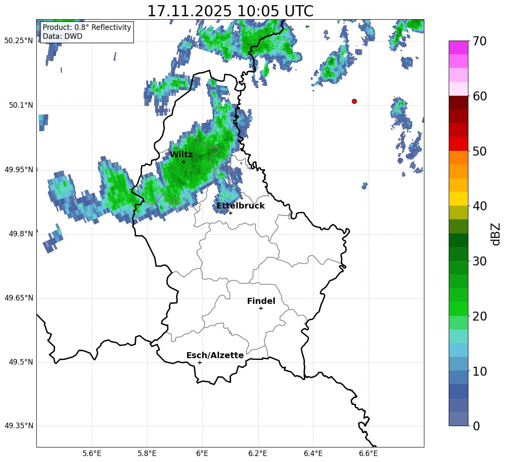Screen dimensions: 506x462
Task: Click the 6°E longitude label
Action: coord(202,453)
